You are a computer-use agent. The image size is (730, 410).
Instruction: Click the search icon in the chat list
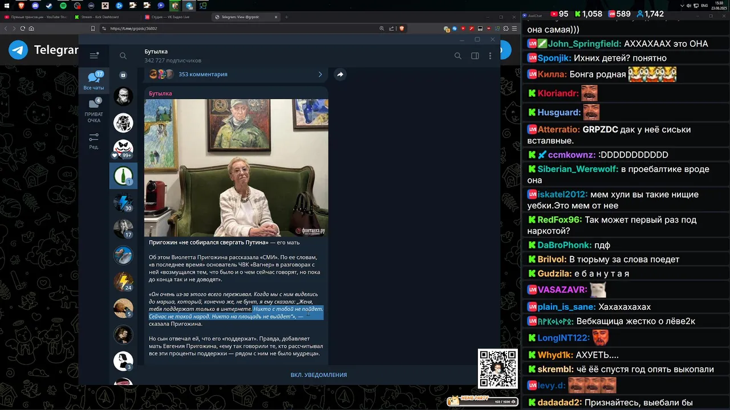(x=123, y=56)
